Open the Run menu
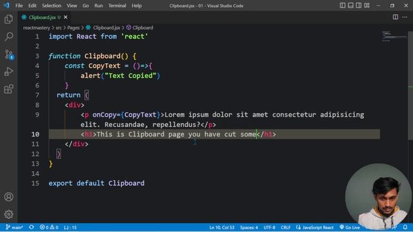 click(99, 6)
